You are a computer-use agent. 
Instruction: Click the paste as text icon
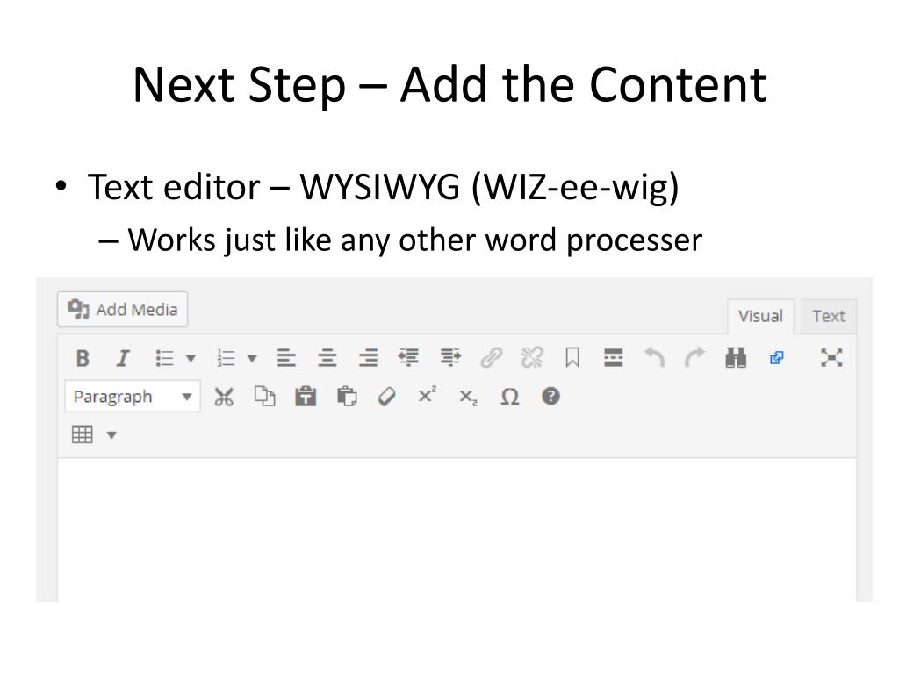point(306,396)
